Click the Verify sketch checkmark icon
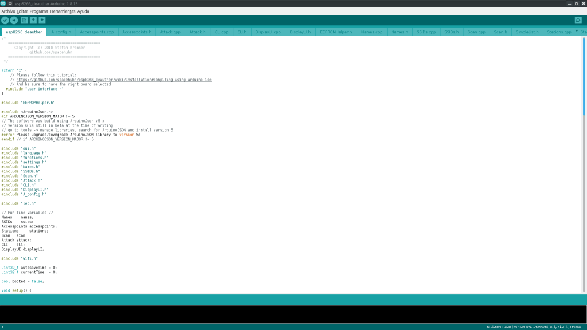The image size is (587, 330). [5, 21]
